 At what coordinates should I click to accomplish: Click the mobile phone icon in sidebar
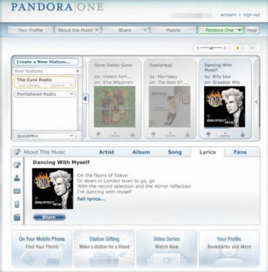(x=17, y=204)
